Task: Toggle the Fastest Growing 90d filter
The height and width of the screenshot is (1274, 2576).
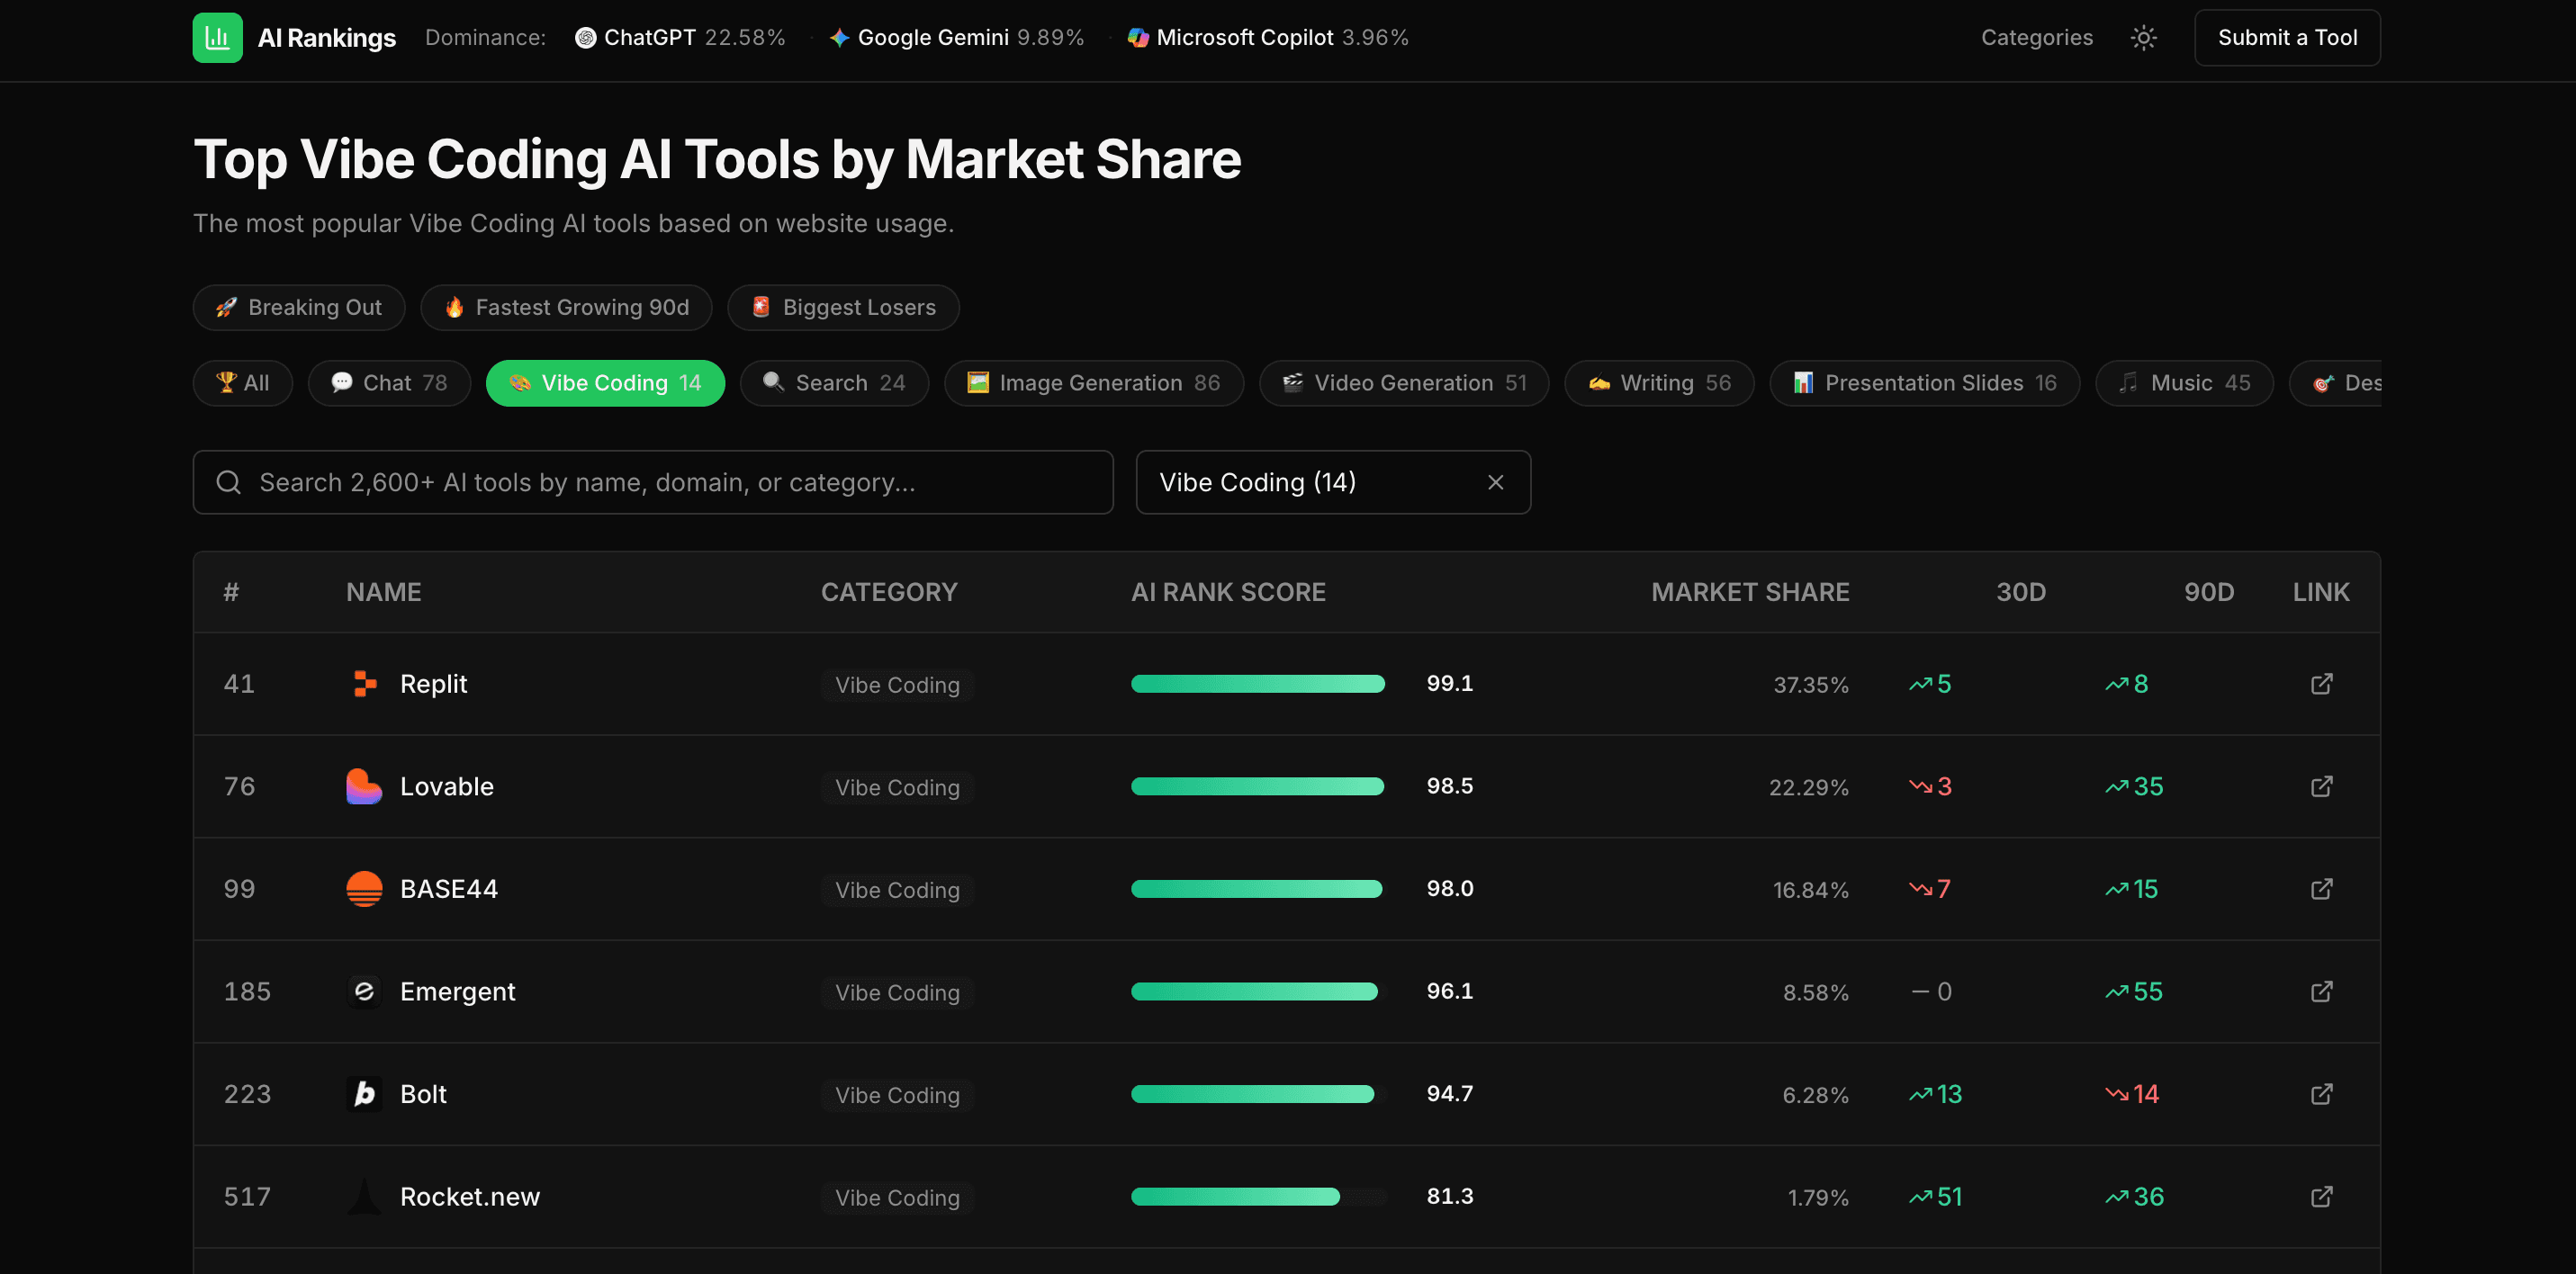Action: 566,307
